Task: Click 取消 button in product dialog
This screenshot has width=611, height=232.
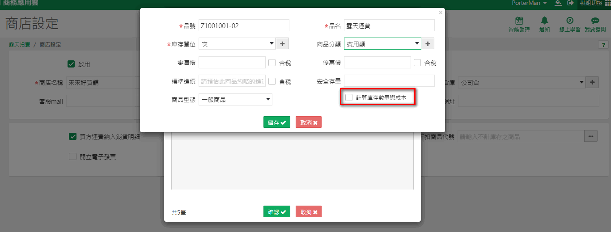Action: click(308, 122)
